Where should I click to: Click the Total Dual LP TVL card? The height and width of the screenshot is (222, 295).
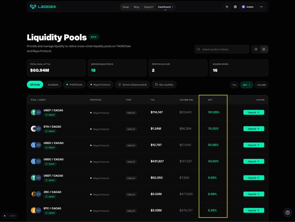tap(56, 68)
